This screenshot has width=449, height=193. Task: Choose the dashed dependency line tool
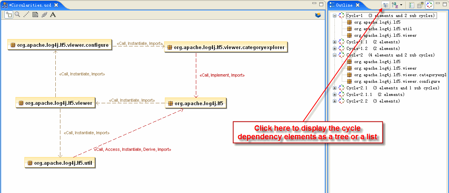tap(26, 15)
